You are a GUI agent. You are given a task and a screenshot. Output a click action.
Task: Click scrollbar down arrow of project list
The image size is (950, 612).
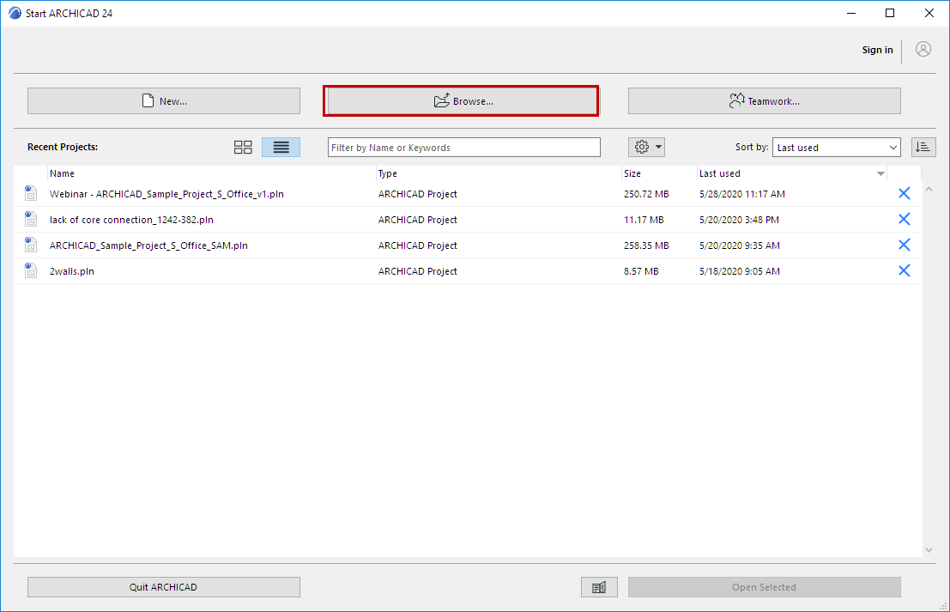point(929,549)
